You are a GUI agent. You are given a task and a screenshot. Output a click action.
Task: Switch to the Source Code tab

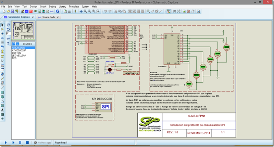(x=48, y=17)
